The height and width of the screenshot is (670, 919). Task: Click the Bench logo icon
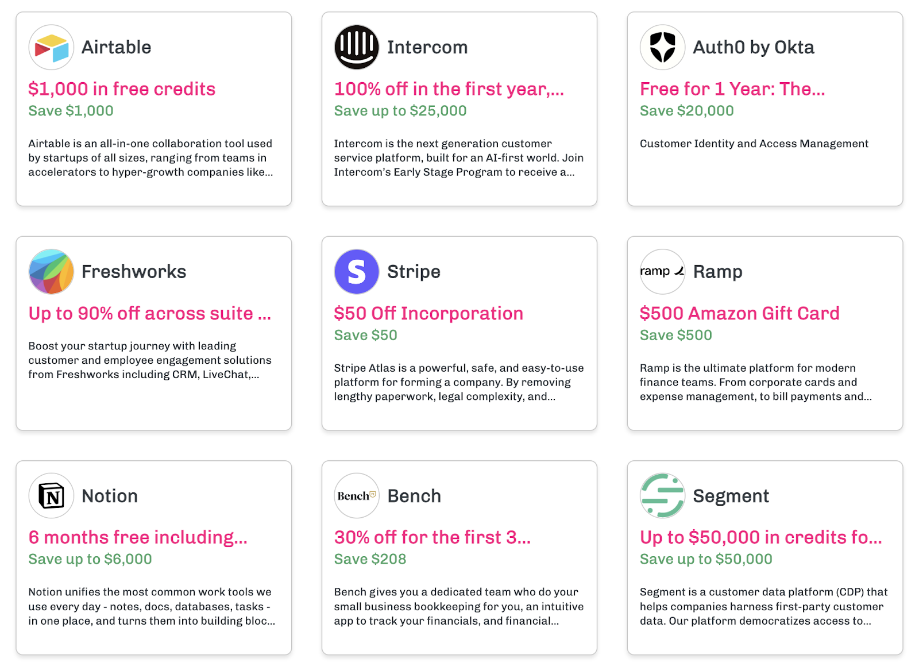[357, 496]
